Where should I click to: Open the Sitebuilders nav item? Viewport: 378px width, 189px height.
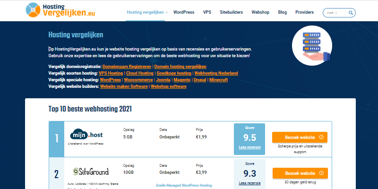231,12
